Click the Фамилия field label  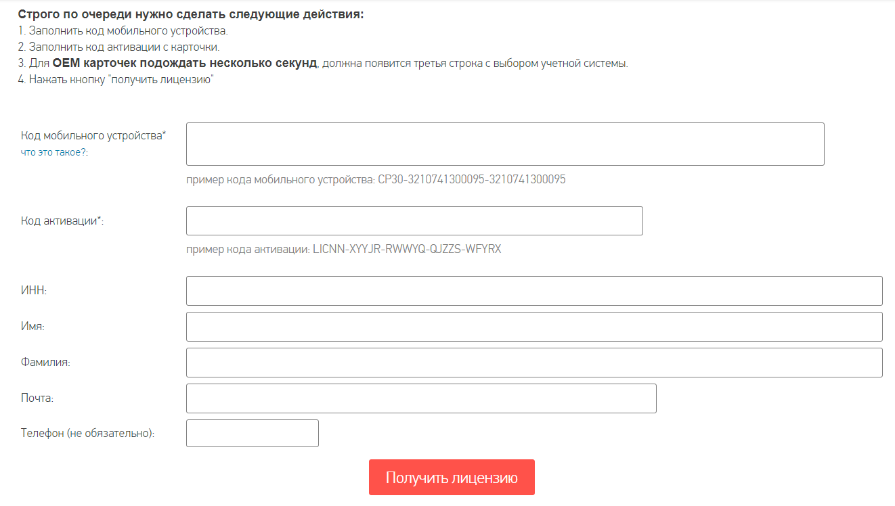tap(45, 363)
